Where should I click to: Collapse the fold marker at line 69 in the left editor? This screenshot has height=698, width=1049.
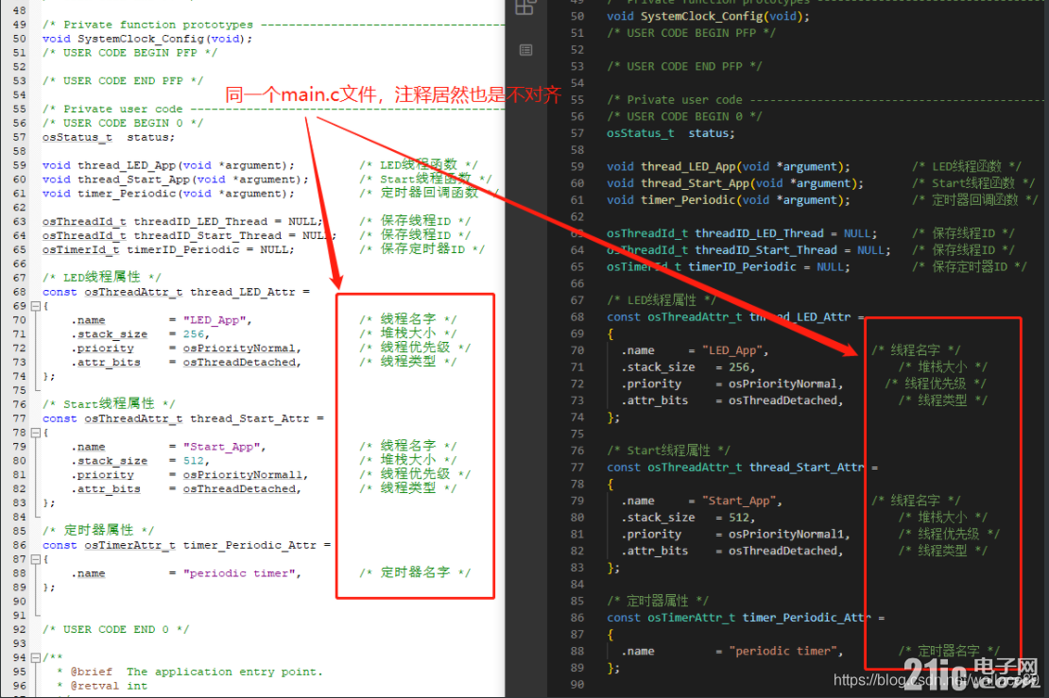coord(36,306)
